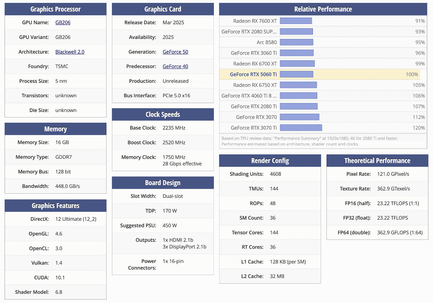Click the Production value Unreleased

point(176,81)
